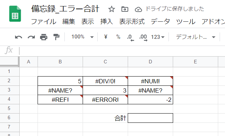Open the 表示 menu
Screen dimensions: 225x136
[88, 22]
